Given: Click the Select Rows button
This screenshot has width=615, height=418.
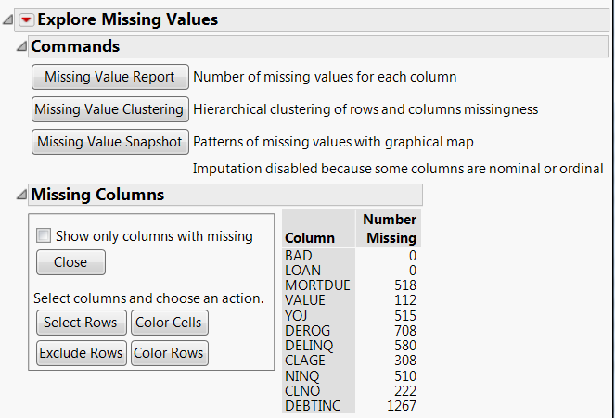Looking at the screenshot, I should click(x=81, y=323).
